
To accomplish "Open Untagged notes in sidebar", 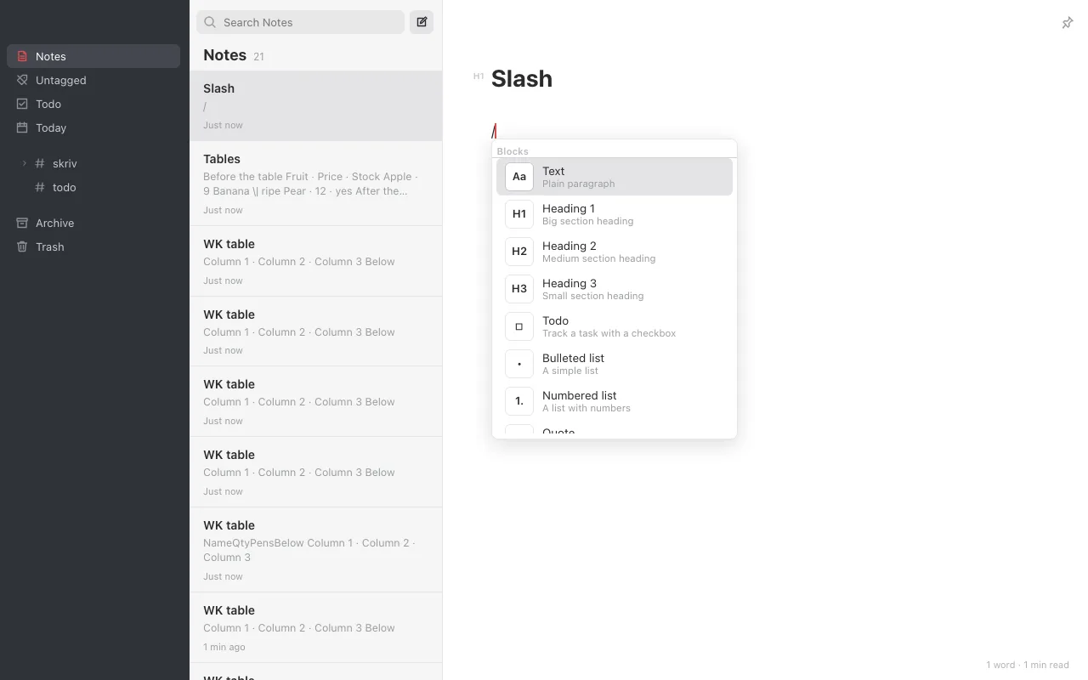I will click(93, 80).
